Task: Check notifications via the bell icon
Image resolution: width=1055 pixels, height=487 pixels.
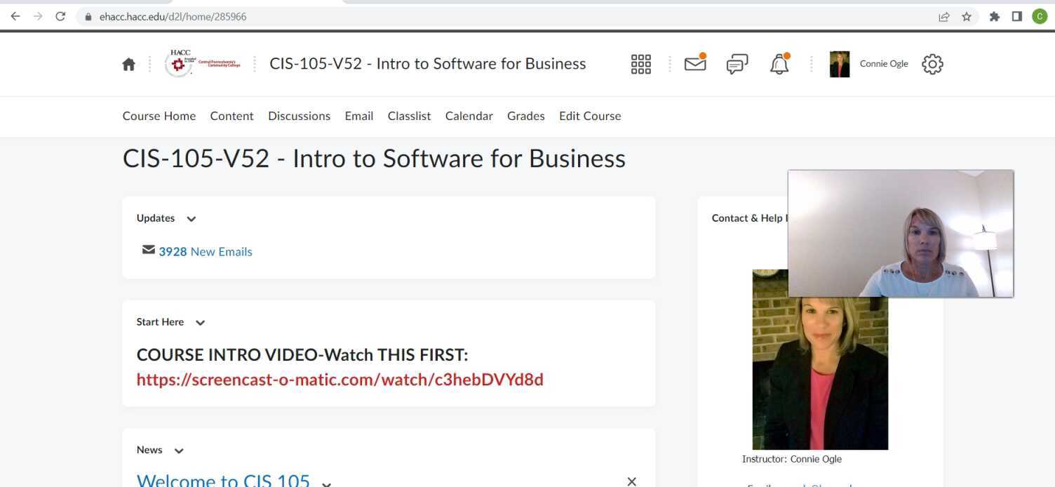Action: pos(779,63)
